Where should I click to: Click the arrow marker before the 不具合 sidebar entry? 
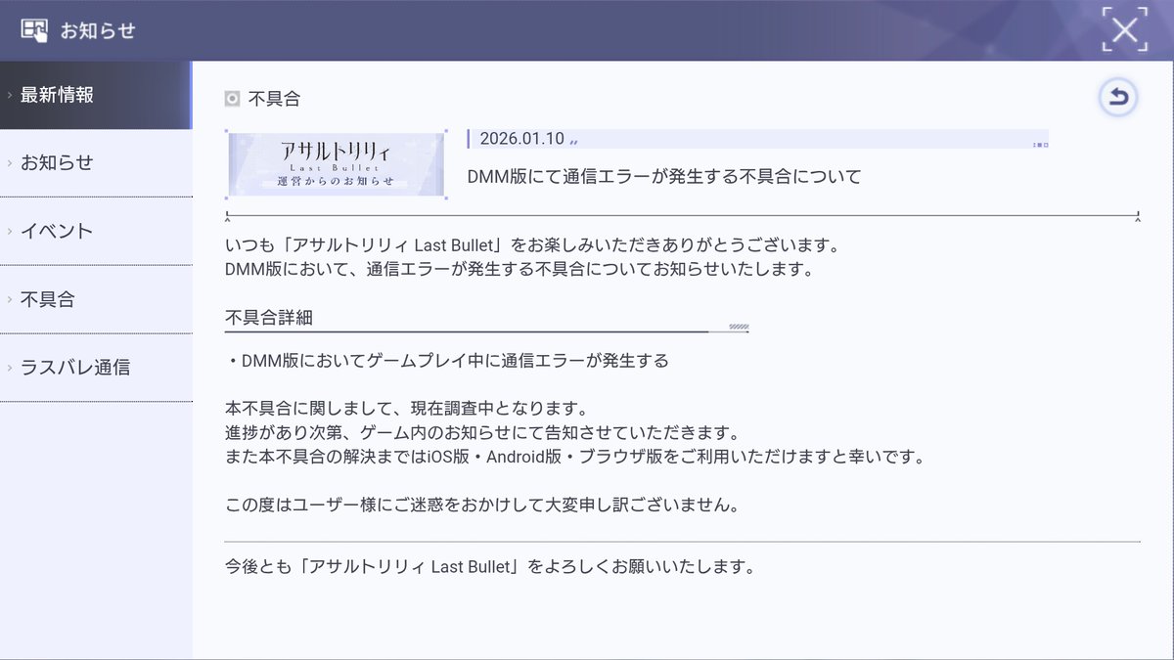10,299
